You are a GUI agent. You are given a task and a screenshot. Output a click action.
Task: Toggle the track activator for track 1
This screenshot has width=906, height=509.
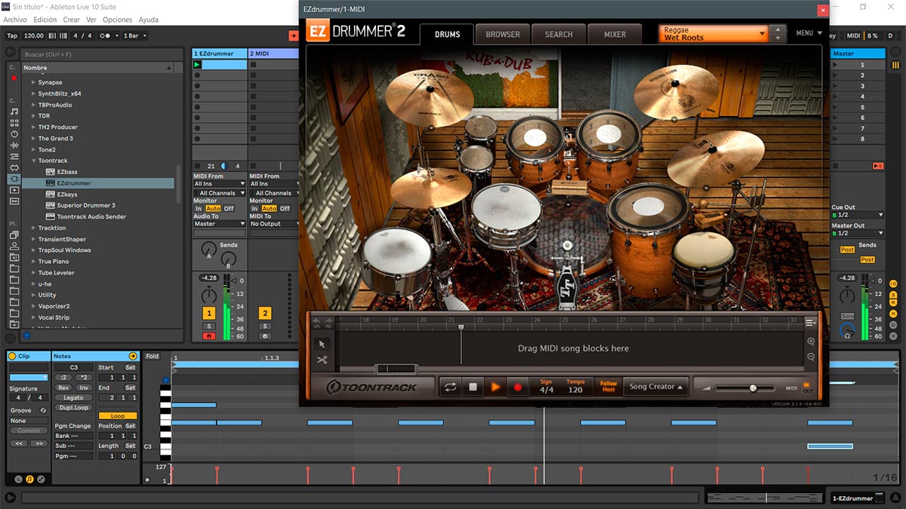coord(209,313)
